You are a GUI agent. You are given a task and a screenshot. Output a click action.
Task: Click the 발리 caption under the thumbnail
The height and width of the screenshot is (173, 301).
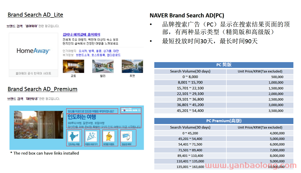coord(103,76)
